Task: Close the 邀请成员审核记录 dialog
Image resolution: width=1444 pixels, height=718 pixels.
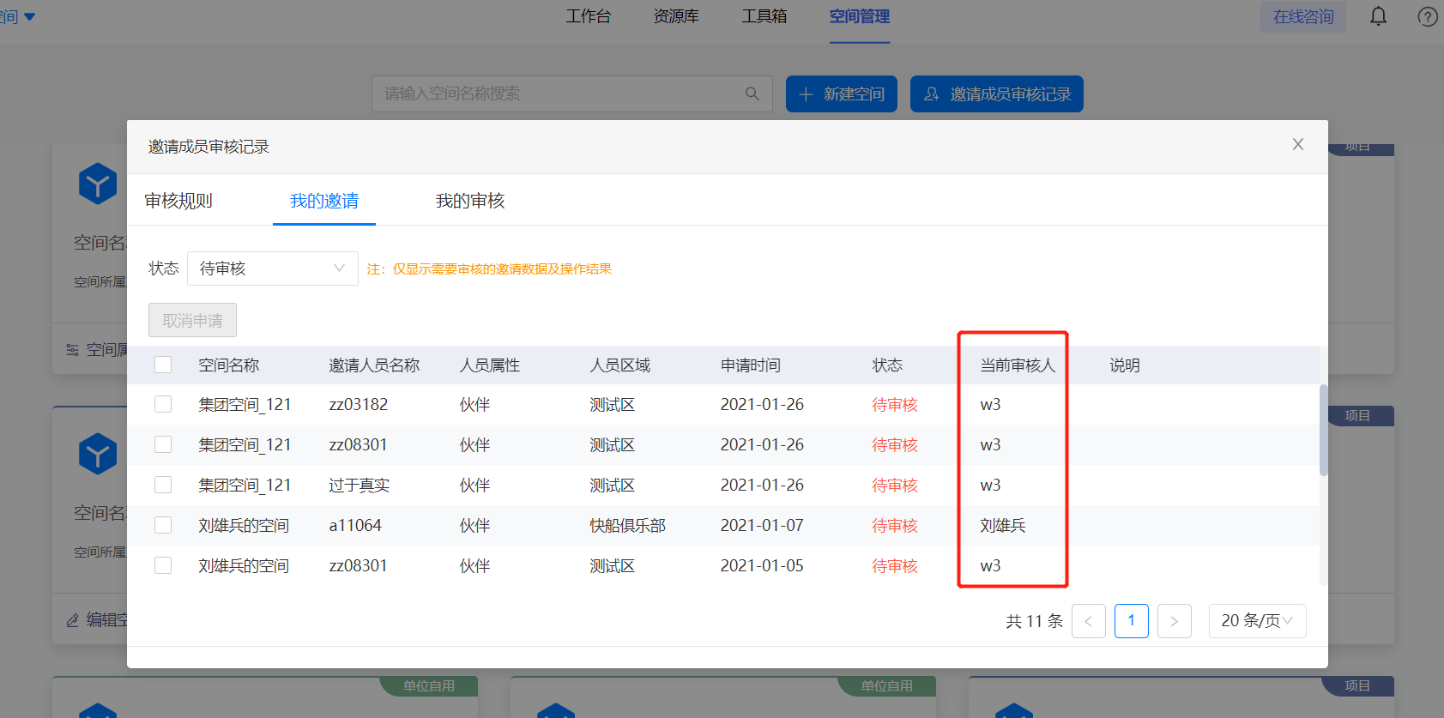Action: [1298, 144]
